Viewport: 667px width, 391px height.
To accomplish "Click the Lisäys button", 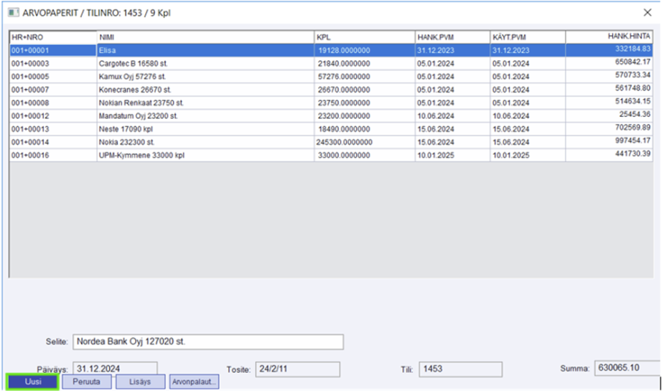I will coord(141,382).
